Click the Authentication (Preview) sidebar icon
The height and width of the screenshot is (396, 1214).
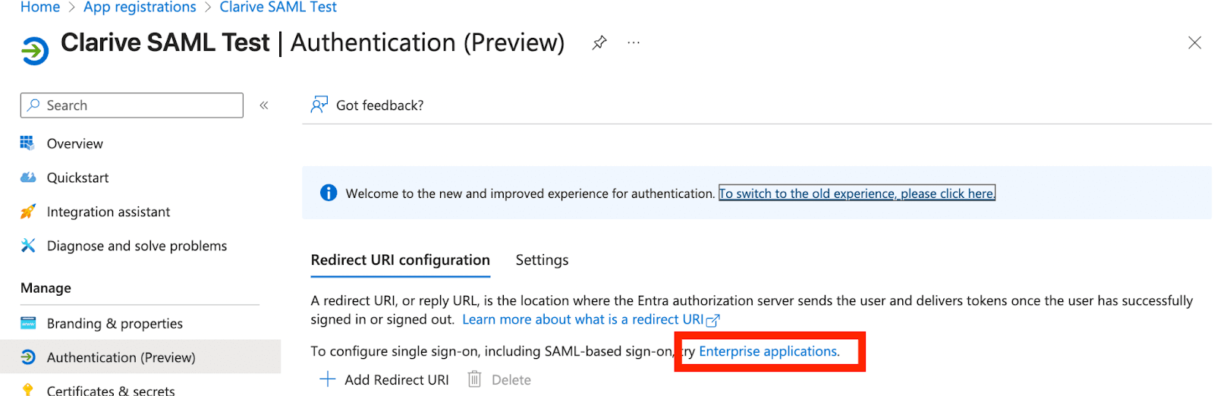[28, 357]
